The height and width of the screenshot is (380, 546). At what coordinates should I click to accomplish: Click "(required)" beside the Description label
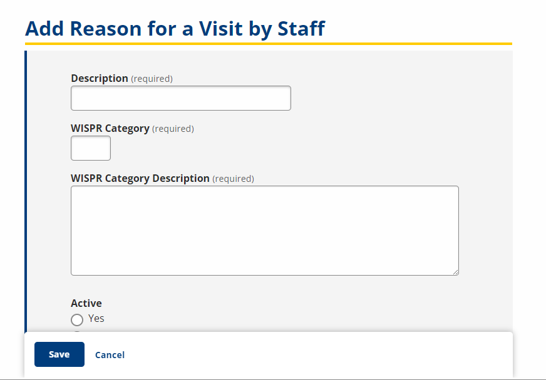point(152,79)
